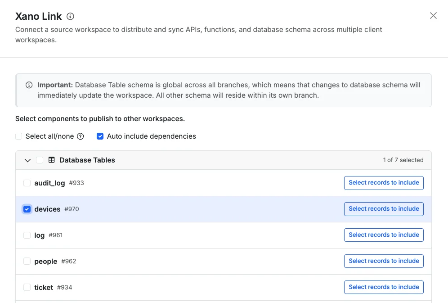Click the Database Tables header label
448x303 pixels.
(x=87, y=160)
